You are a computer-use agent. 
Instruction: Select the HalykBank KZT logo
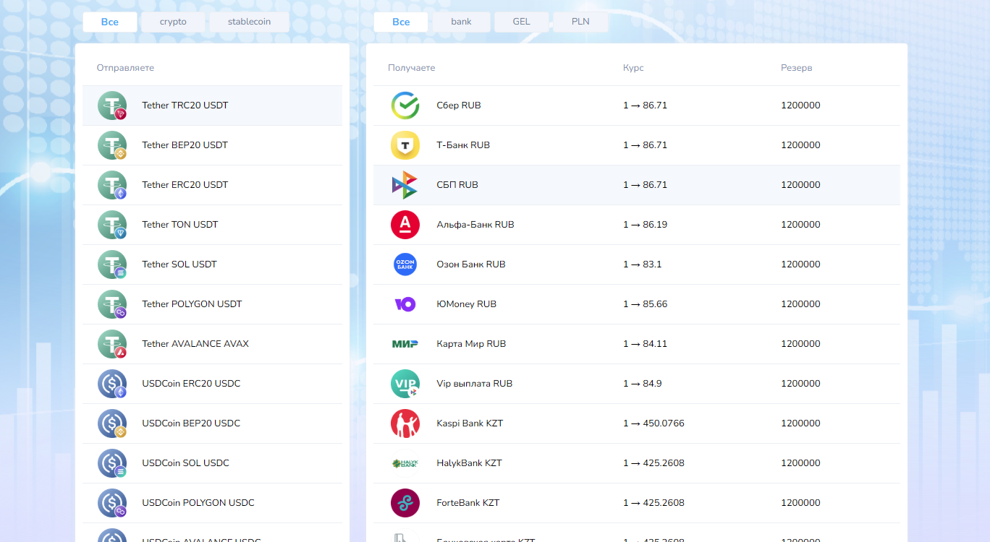(405, 463)
